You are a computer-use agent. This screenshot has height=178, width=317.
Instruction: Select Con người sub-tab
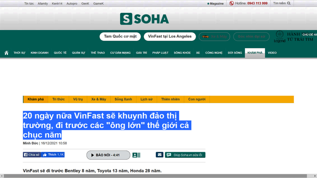click(x=197, y=99)
